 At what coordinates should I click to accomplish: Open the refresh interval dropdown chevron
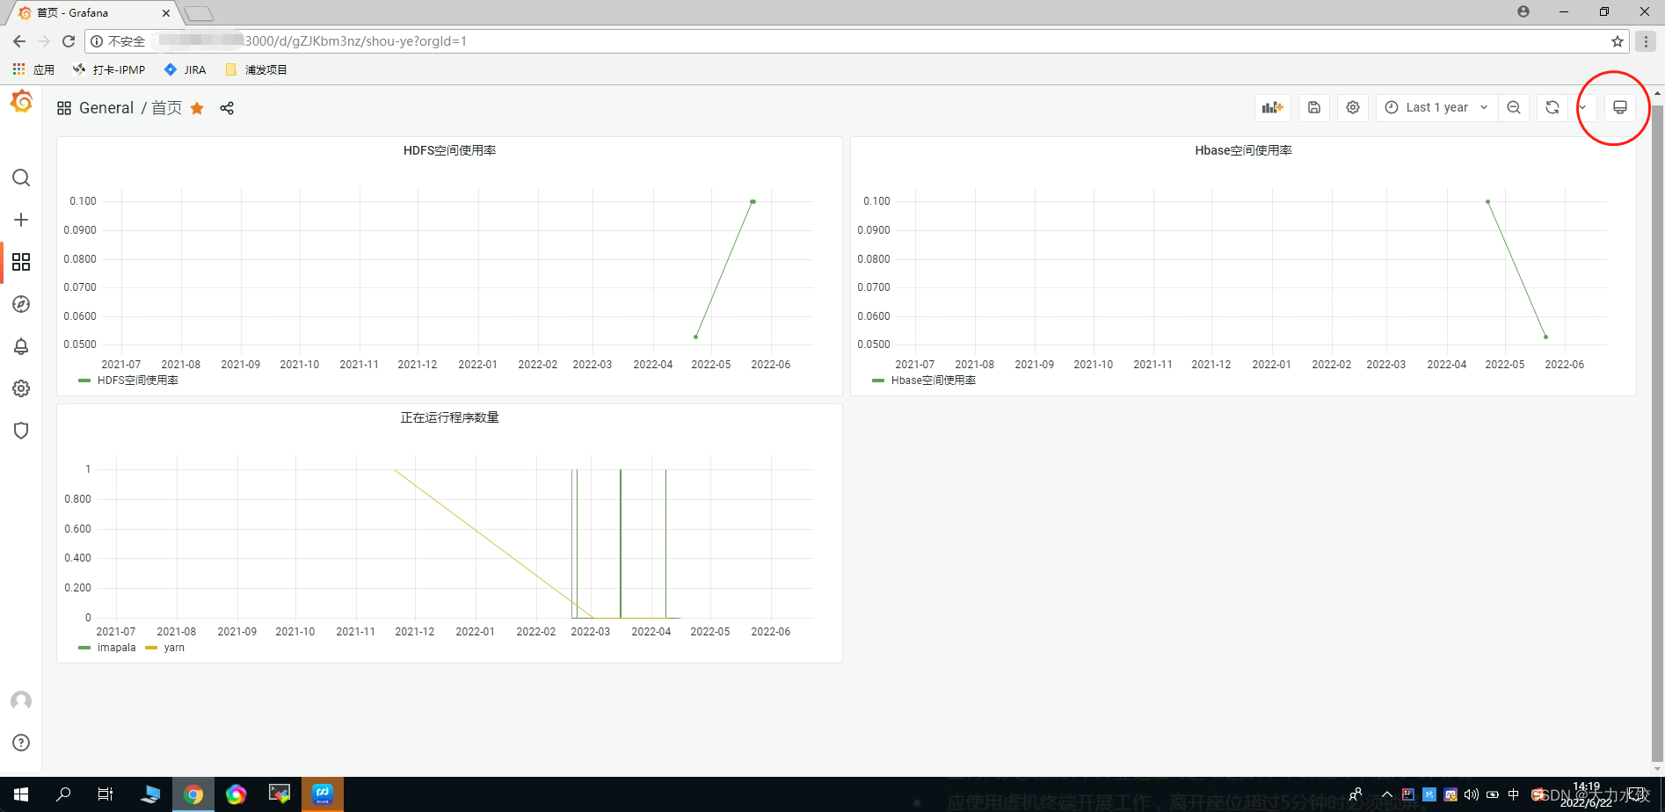pyautogui.click(x=1583, y=107)
